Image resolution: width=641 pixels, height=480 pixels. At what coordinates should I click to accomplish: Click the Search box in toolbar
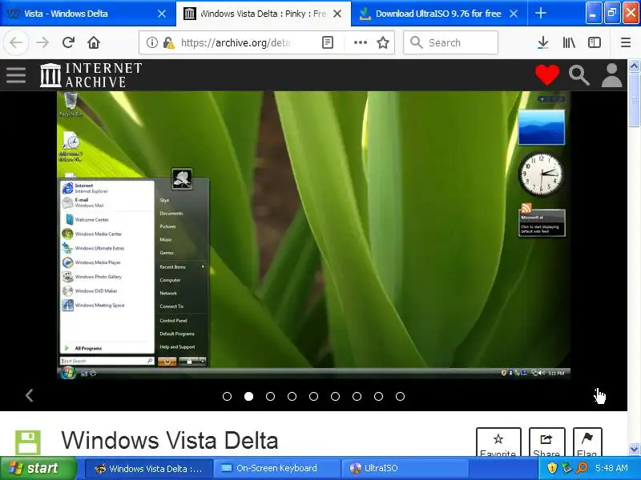coord(450,42)
